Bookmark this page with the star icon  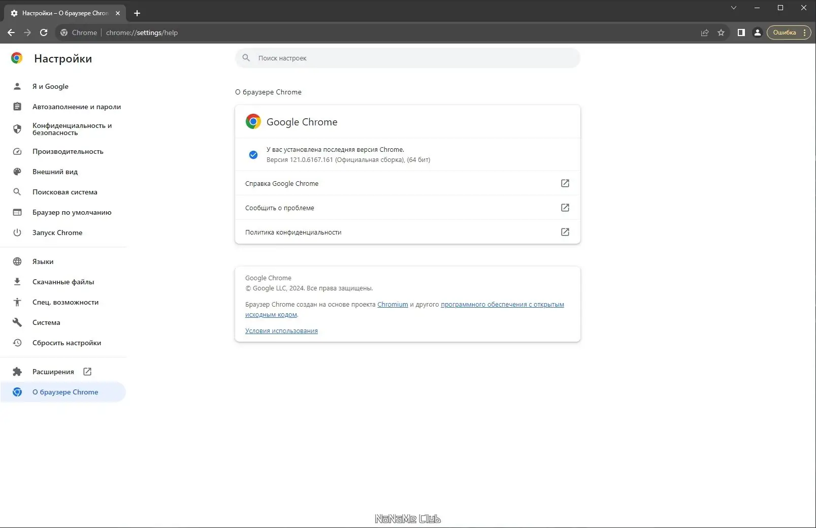pyautogui.click(x=721, y=32)
